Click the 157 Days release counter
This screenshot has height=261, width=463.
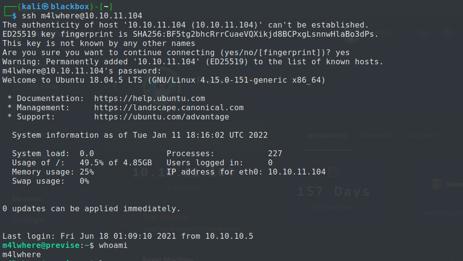tap(333, 191)
